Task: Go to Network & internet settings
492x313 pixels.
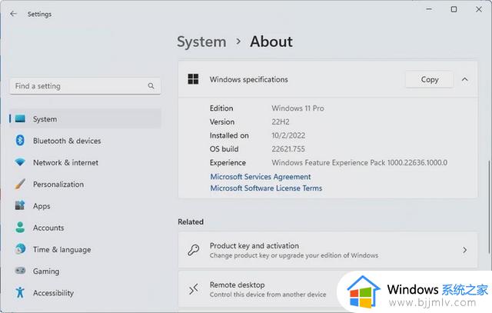Action: click(85, 162)
